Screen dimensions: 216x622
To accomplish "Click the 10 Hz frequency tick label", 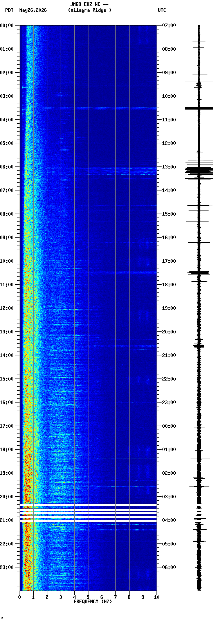I will [157, 597].
